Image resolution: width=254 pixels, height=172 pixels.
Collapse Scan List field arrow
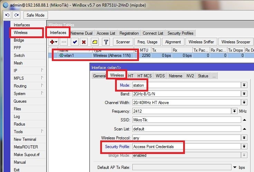coord(244,129)
